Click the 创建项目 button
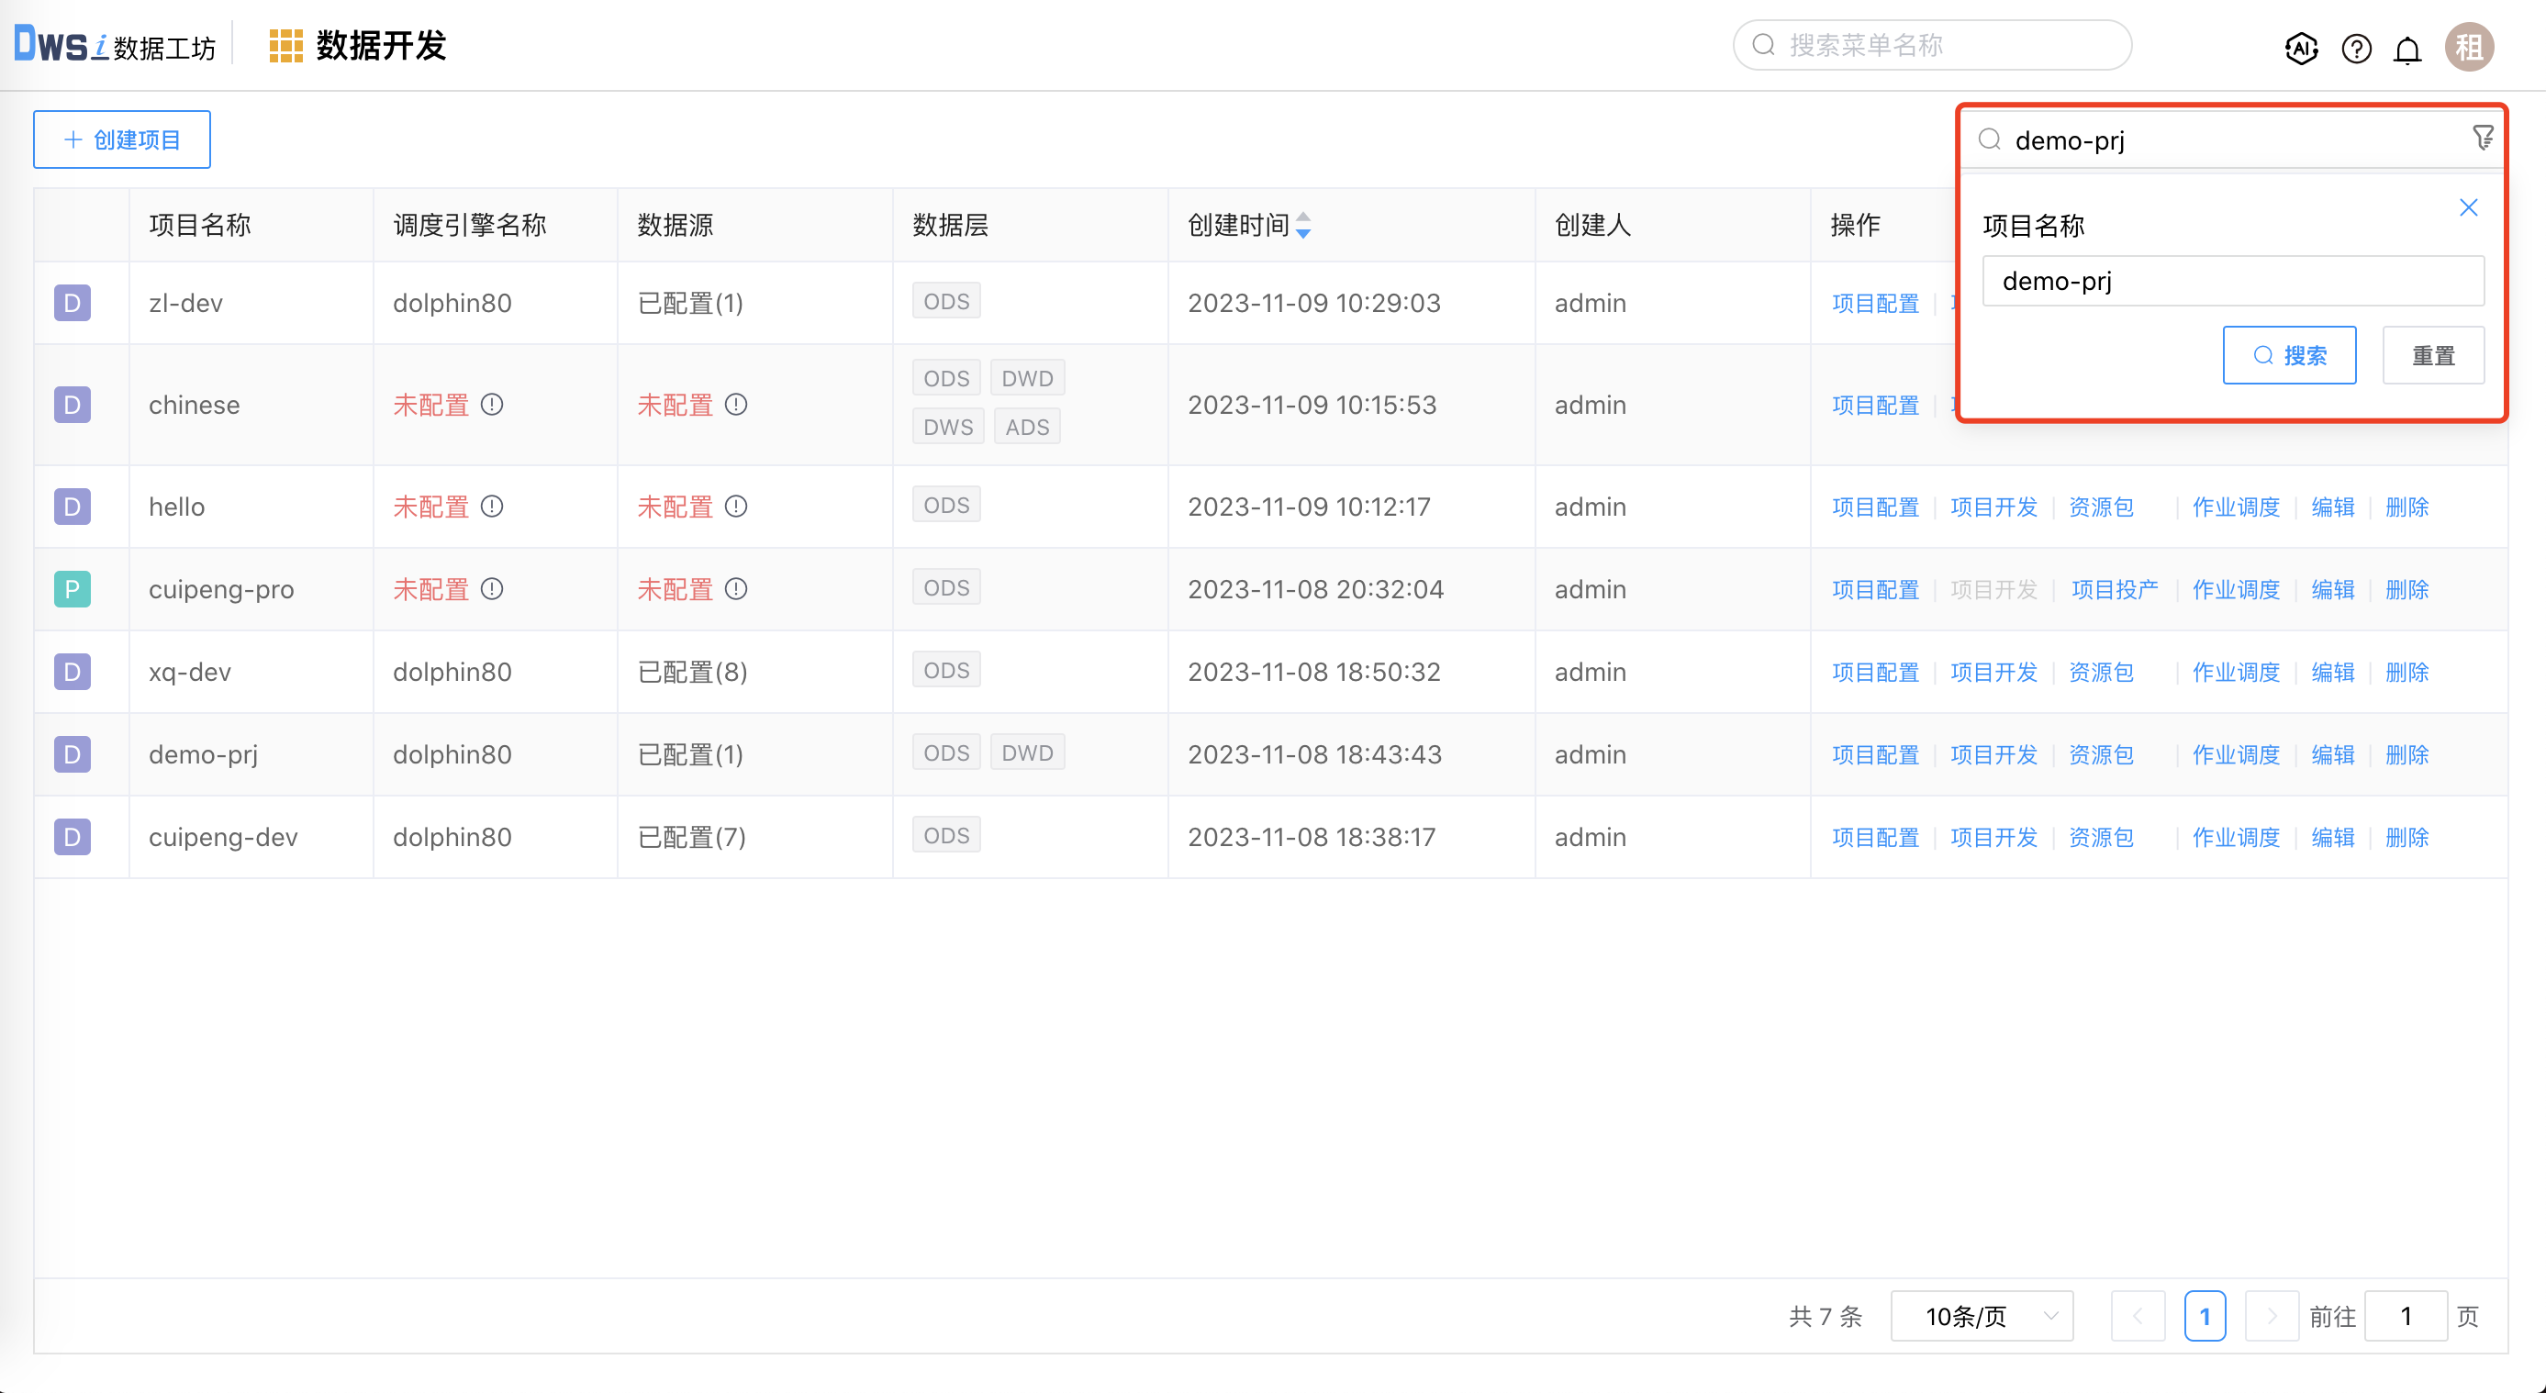2546x1393 pixels. [120, 139]
